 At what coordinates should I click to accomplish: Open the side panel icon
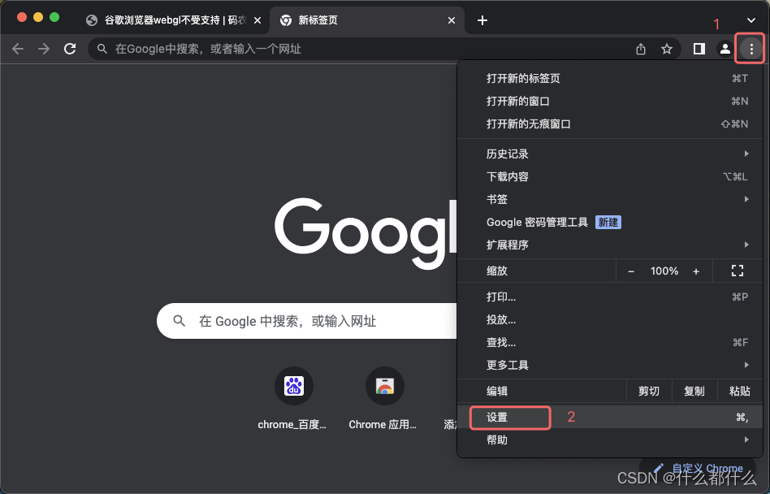699,49
